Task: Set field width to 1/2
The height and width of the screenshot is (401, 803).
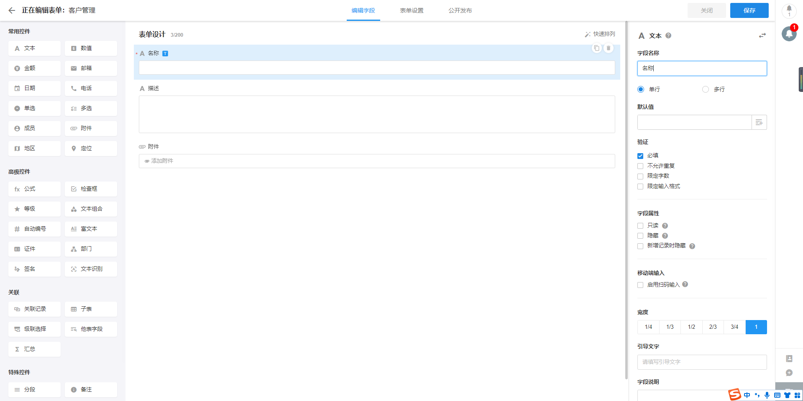Action: point(691,327)
